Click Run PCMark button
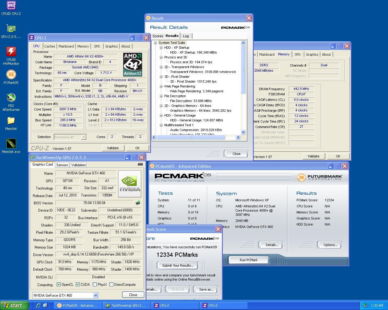 [249, 260]
